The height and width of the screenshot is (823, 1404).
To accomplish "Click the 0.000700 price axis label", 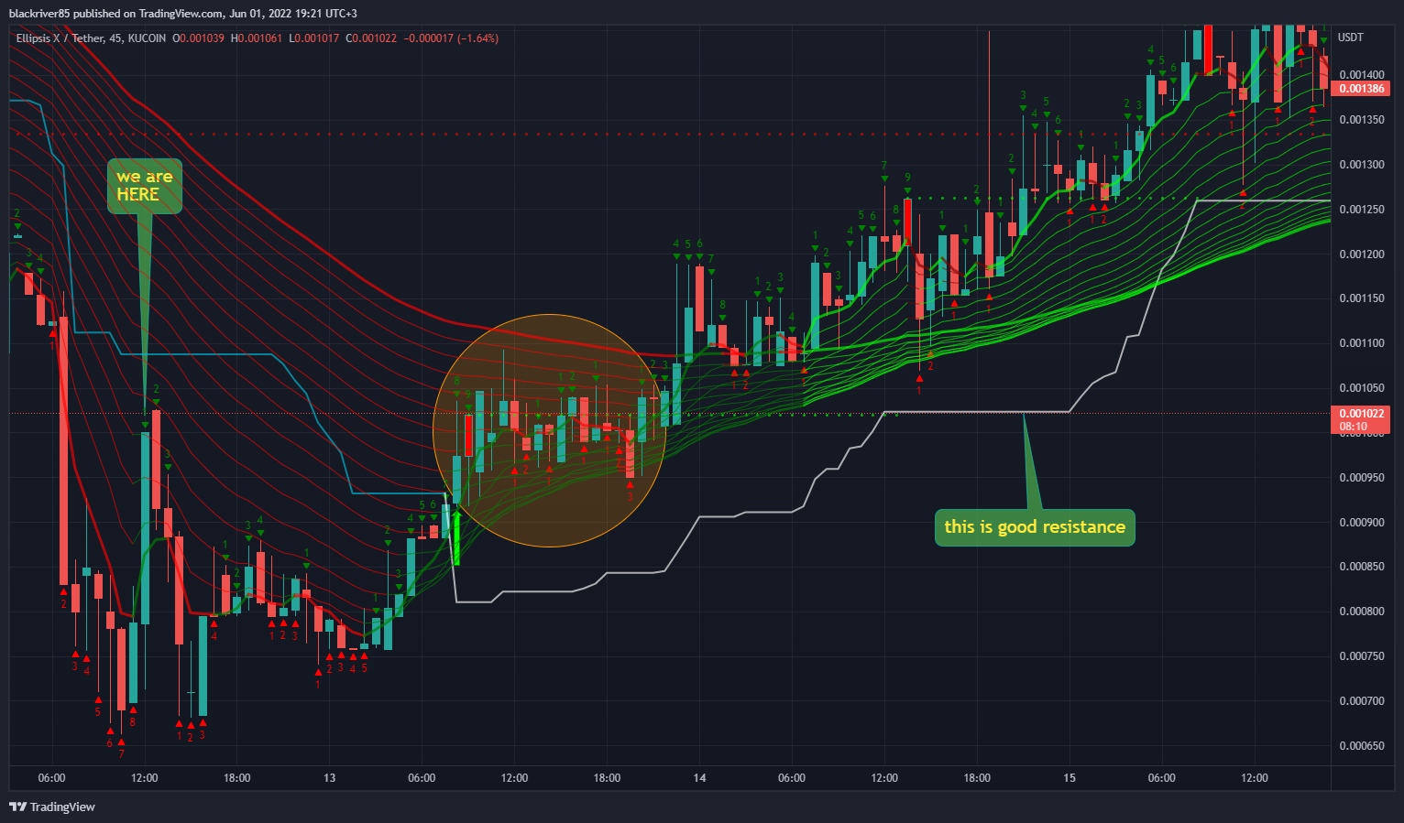I will [x=1362, y=701].
